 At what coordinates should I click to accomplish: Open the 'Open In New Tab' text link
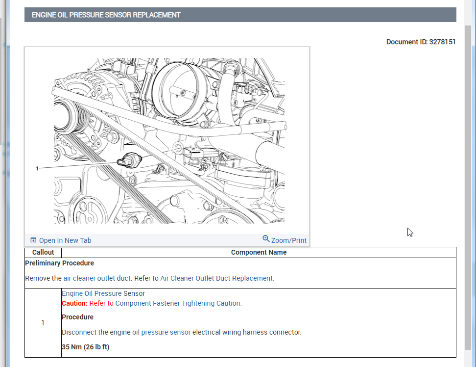click(65, 240)
